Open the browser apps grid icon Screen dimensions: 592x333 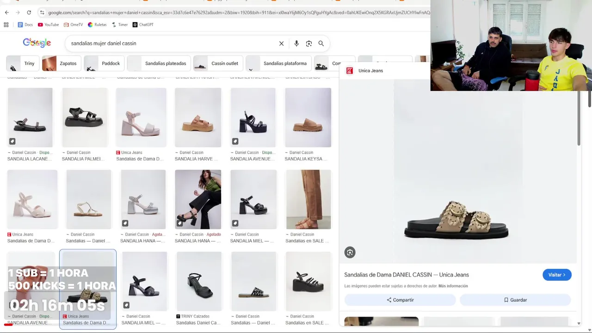point(6,25)
